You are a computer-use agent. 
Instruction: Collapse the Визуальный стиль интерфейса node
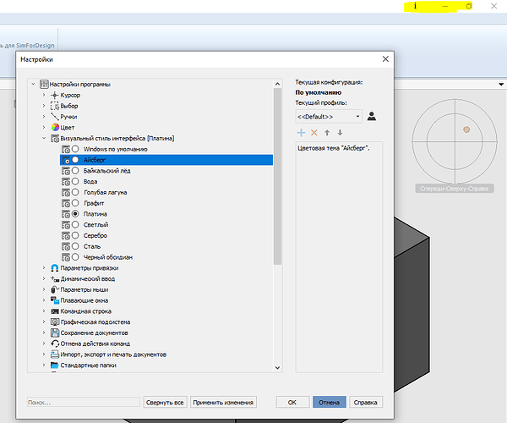pos(44,138)
